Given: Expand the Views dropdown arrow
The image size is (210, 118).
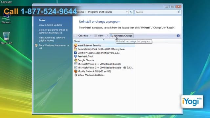Looking at the screenshot, I should [x=107, y=36].
